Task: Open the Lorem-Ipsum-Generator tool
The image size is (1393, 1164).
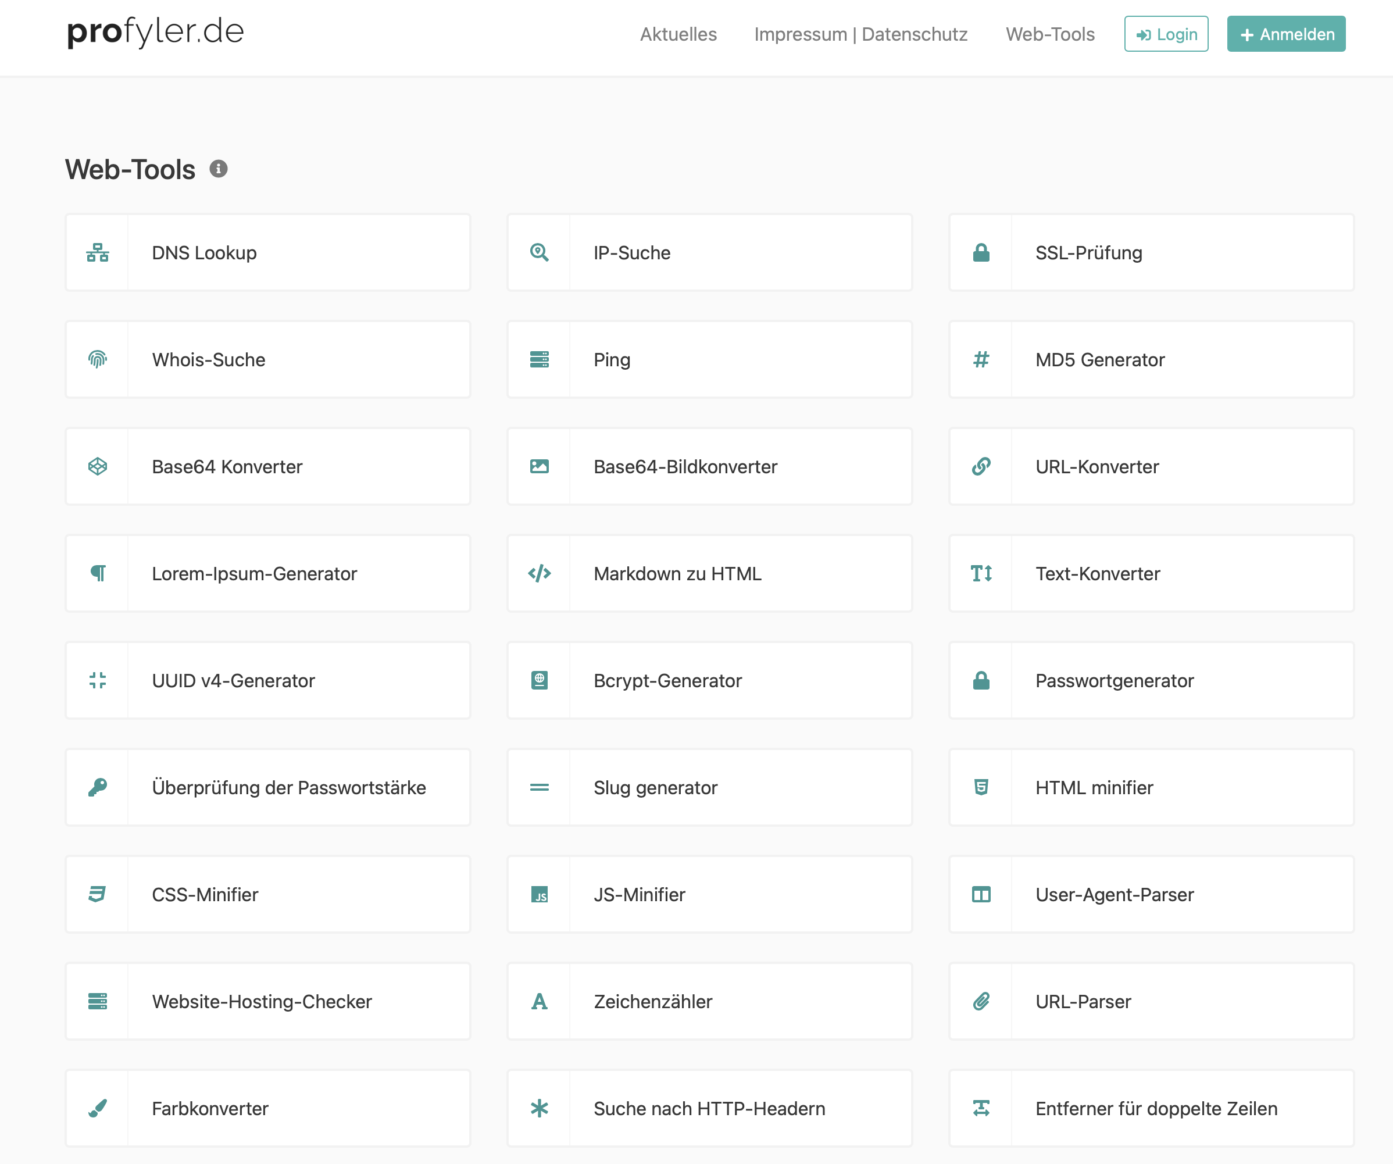Action: [x=254, y=573]
